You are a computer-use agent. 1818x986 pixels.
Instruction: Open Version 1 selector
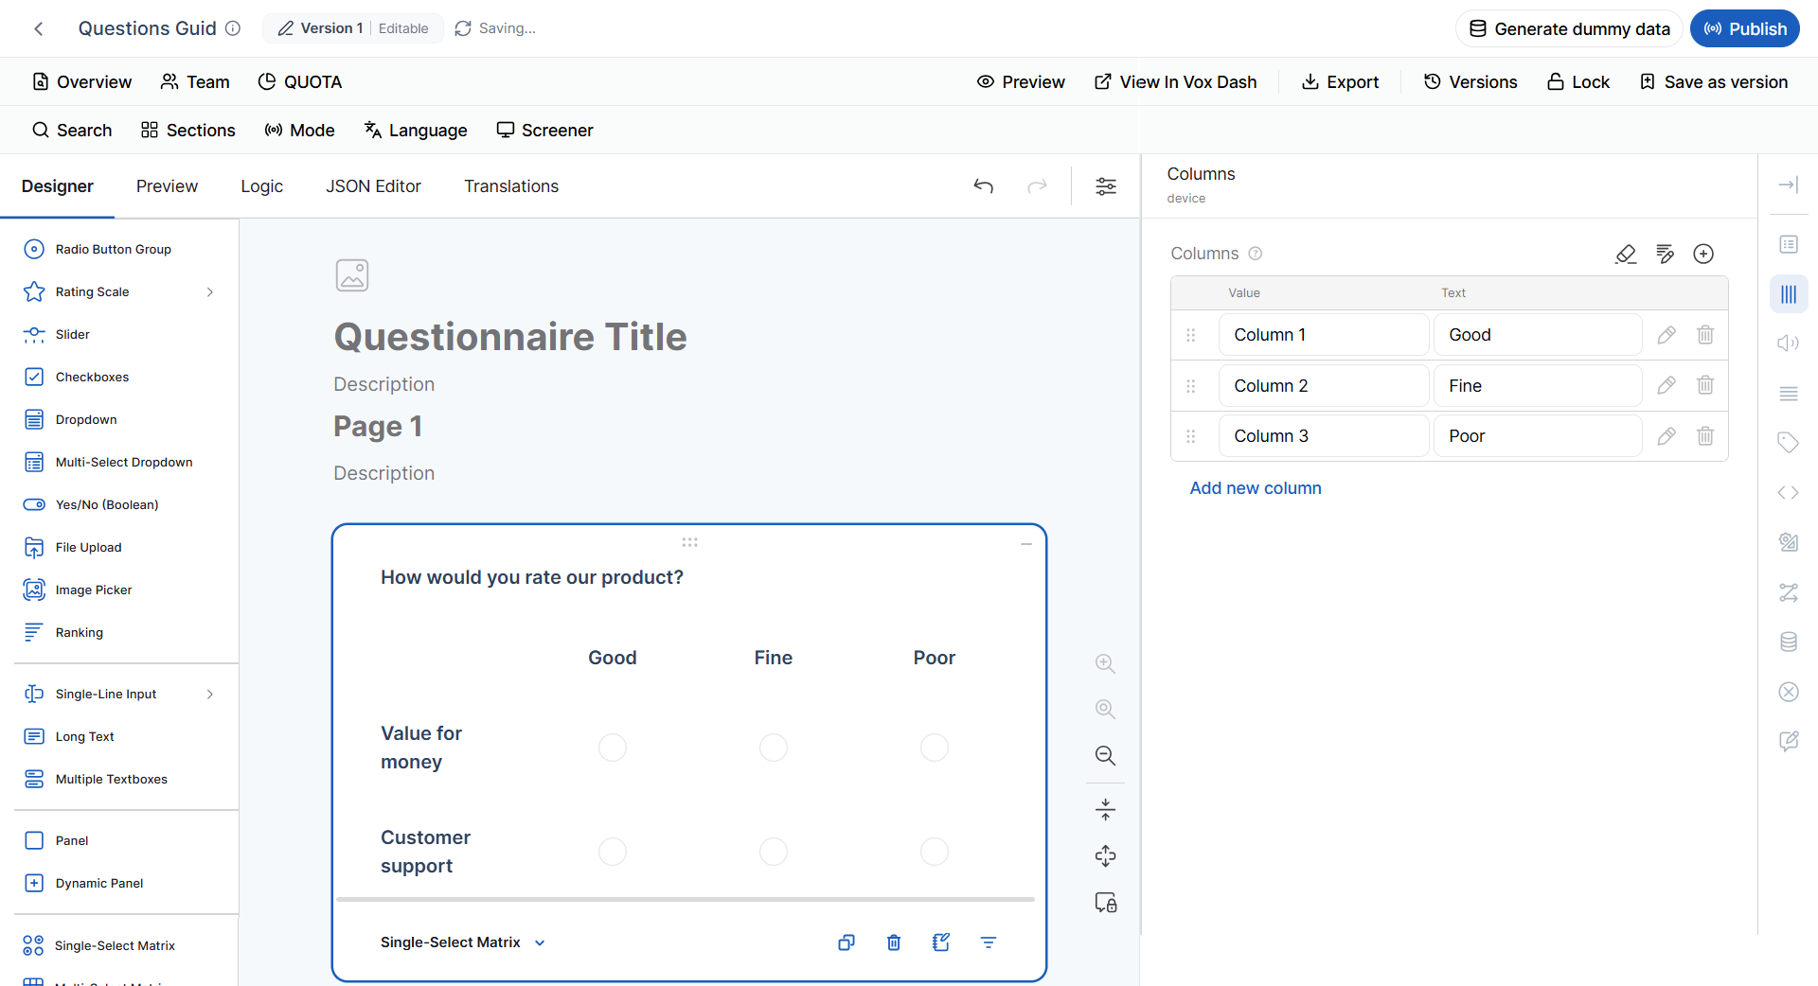click(352, 28)
